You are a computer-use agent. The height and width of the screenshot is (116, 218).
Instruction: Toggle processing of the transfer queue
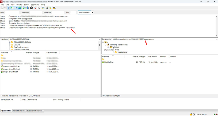[x=28, y=8]
